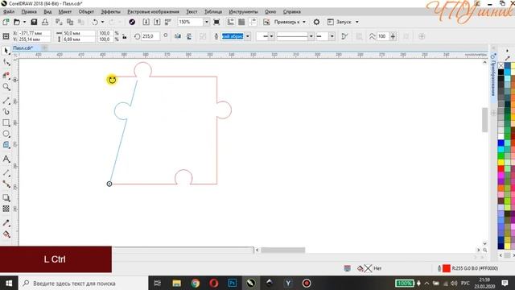Open the Запуск launcher dropdown
This screenshot has height=290, width=515.
pyautogui.click(x=357, y=22)
